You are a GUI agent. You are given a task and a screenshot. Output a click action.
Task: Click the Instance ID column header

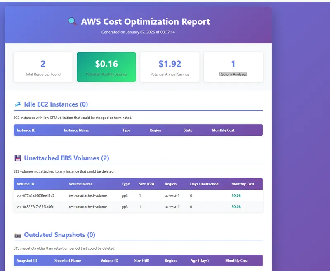coord(26,130)
